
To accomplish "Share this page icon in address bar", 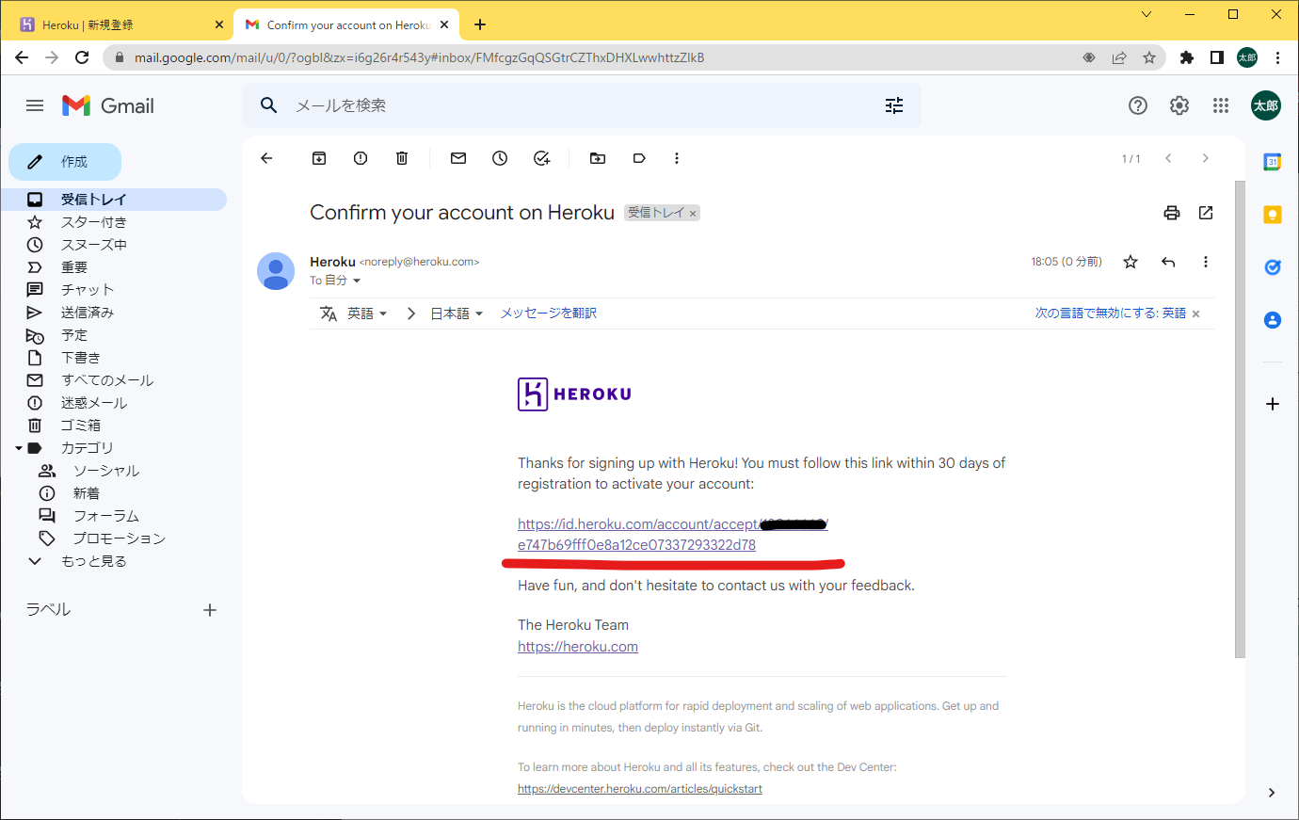I will point(1119,57).
